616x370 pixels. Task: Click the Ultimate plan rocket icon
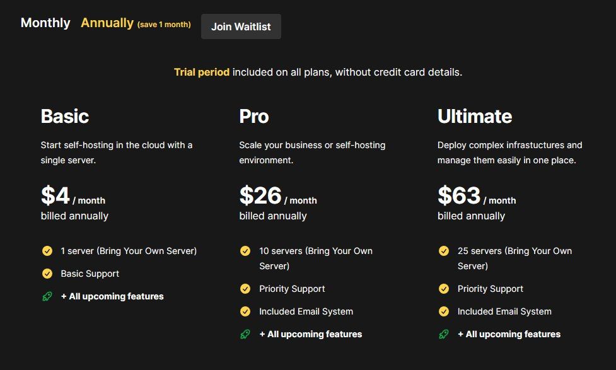pos(443,334)
